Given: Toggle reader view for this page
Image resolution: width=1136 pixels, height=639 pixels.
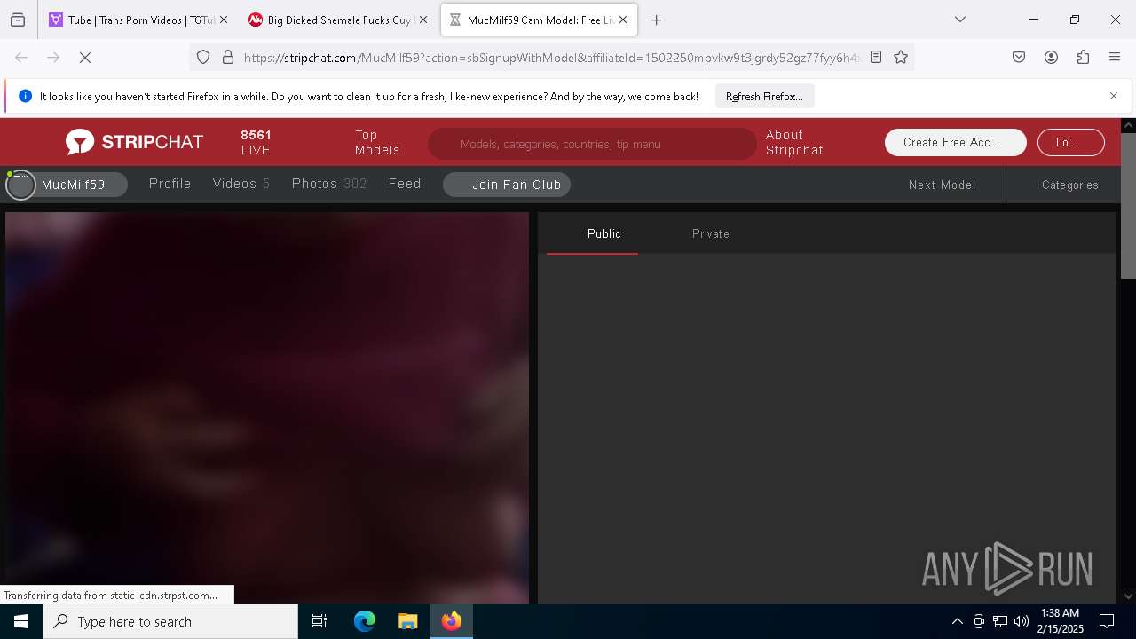Looking at the screenshot, I should point(876,58).
